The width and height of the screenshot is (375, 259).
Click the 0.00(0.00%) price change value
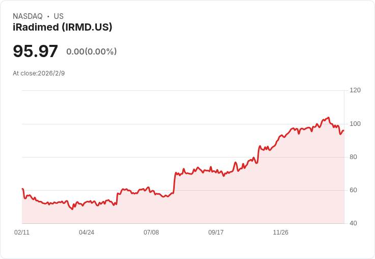click(x=92, y=51)
